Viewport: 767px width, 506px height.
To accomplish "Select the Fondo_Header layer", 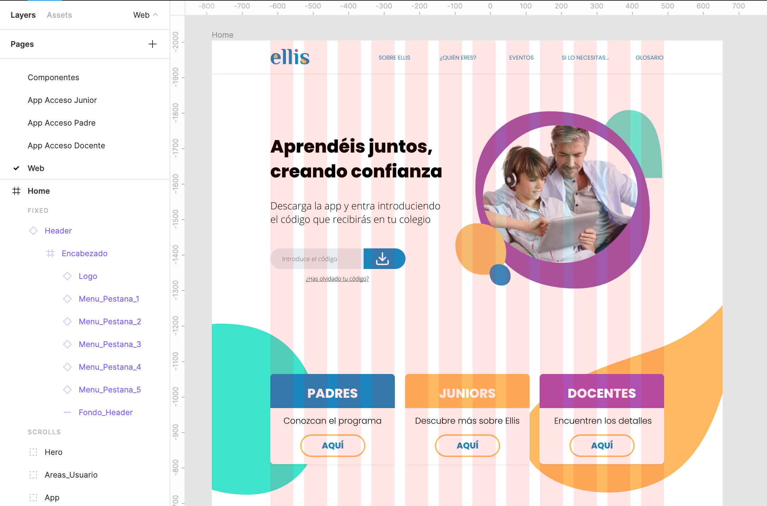I will coord(106,412).
